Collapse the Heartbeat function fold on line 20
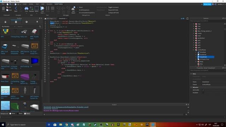The height and width of the screenshot is (127, 226). [49, 57]
